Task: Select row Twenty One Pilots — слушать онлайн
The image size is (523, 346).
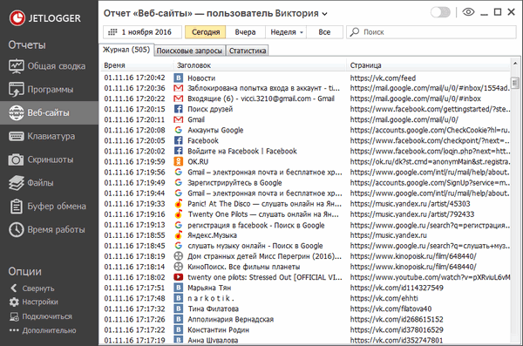Action: pos(306,214)
